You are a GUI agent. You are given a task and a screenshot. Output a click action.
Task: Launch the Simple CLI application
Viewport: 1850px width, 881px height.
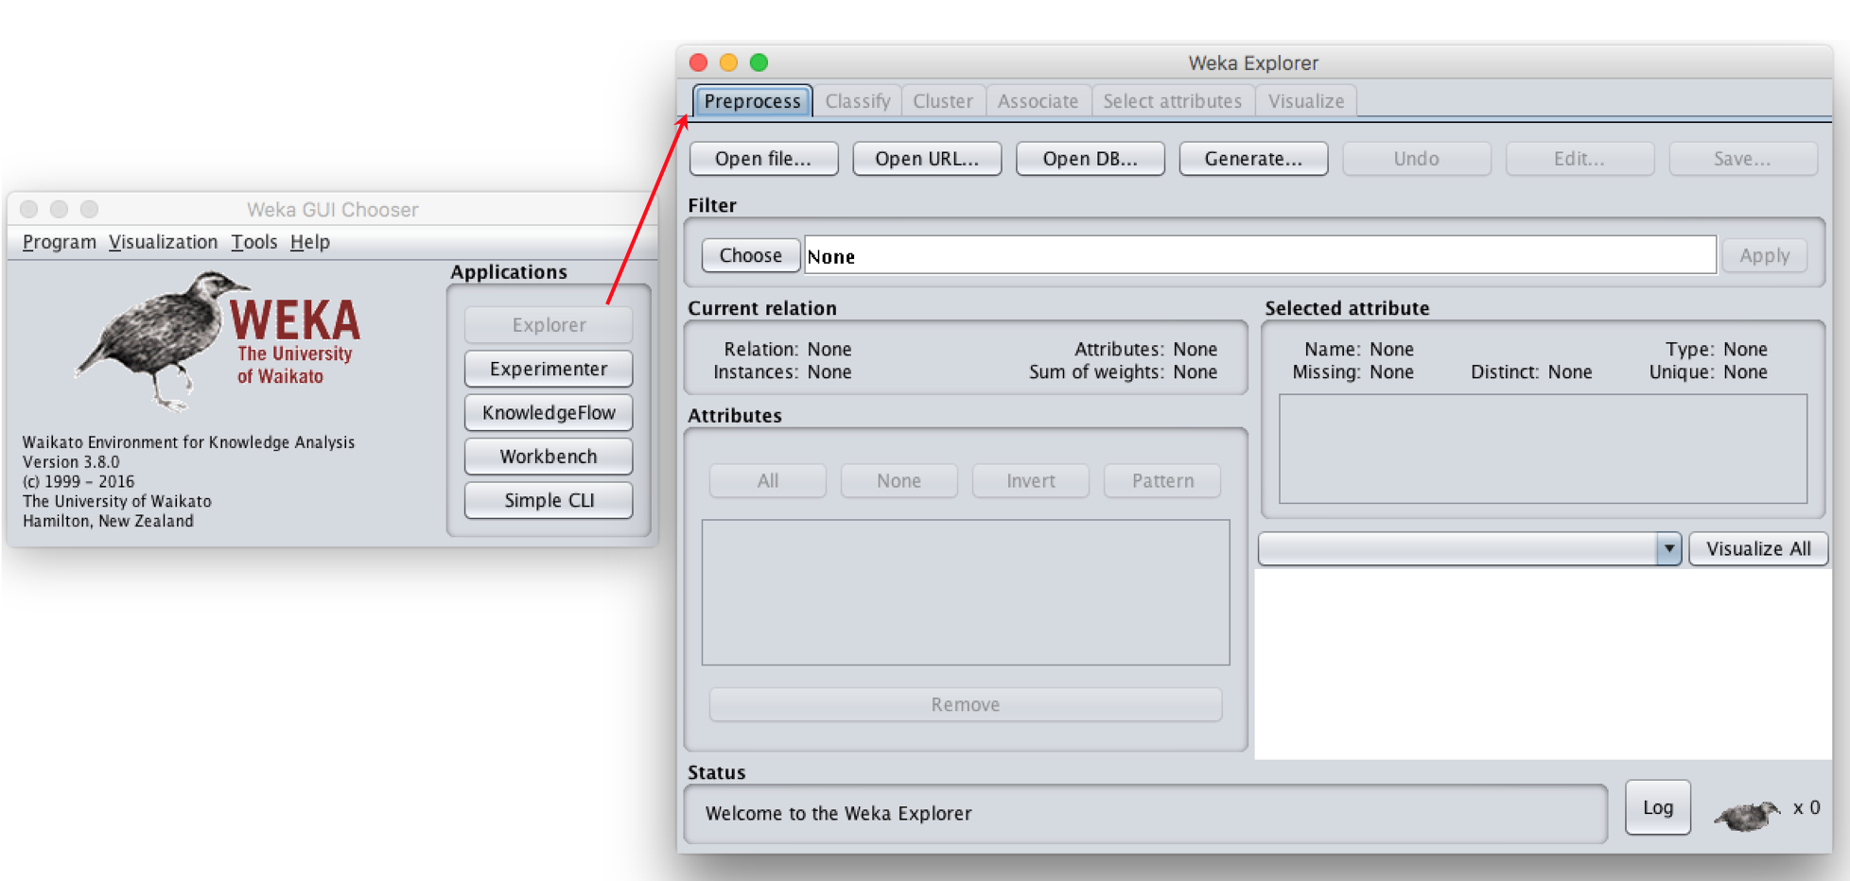[549, 500]
